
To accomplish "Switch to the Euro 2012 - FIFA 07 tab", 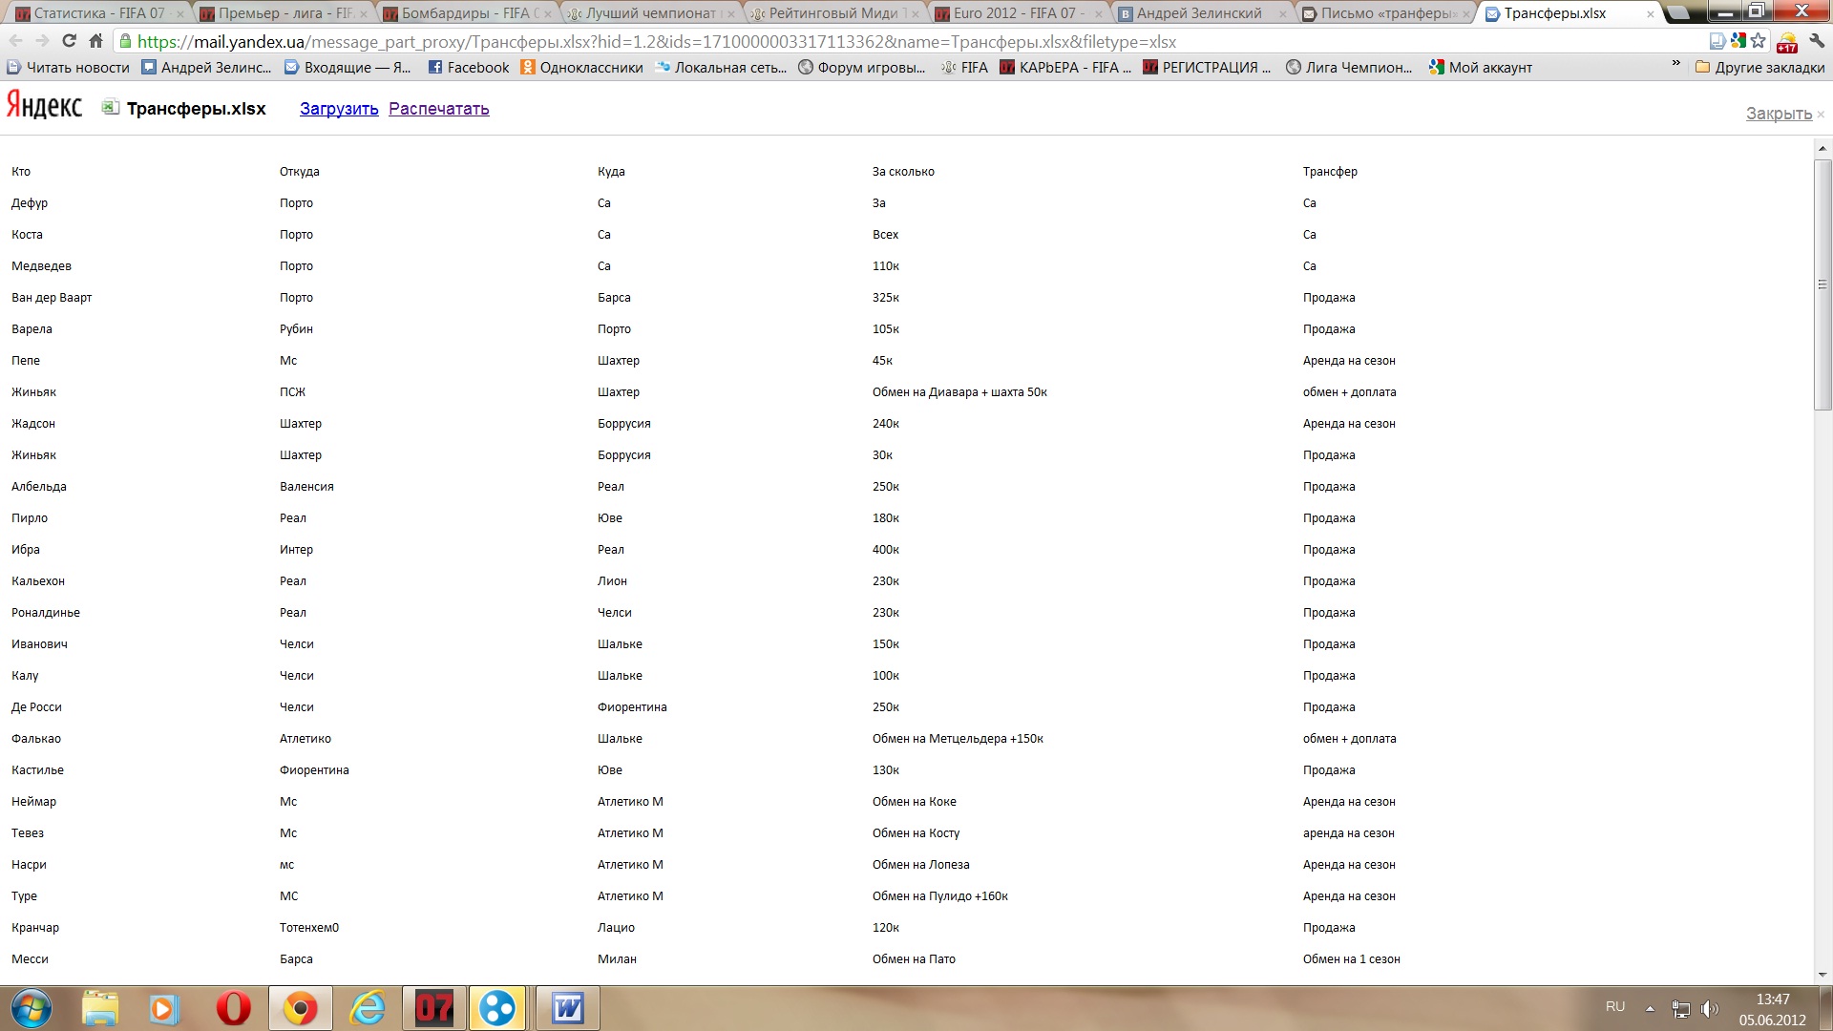I will pos(1018,13).
